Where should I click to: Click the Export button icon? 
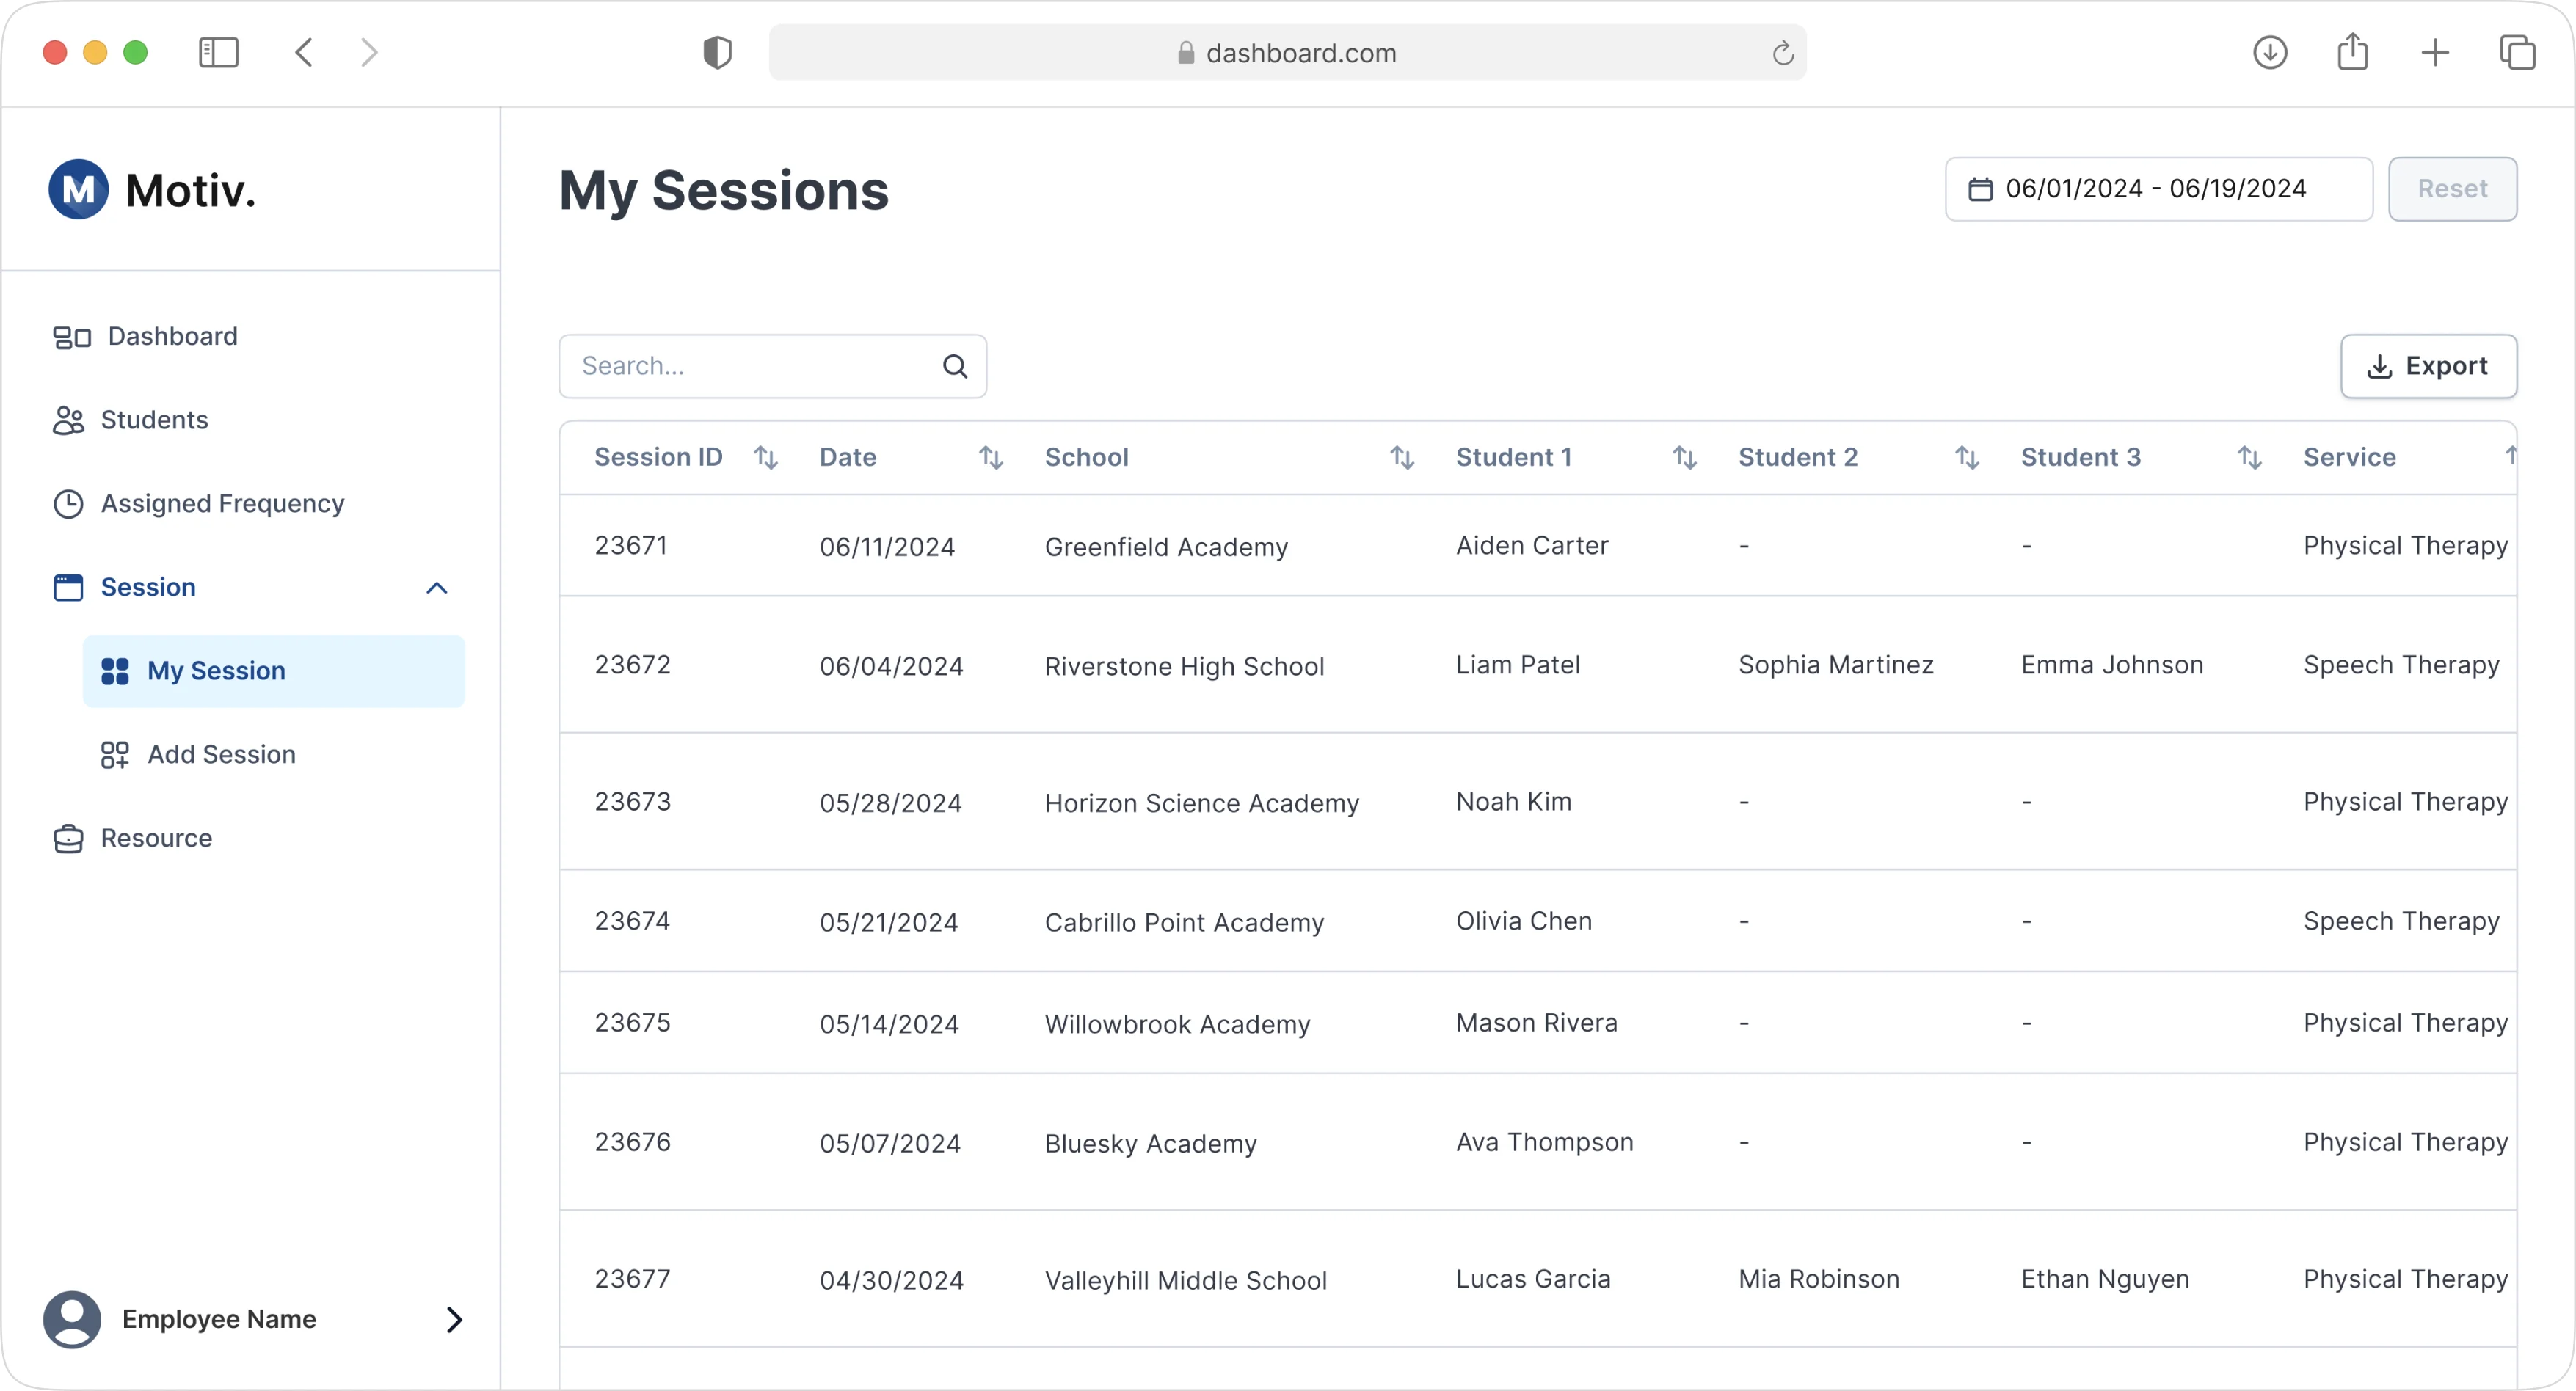[x=2381, y=365]
